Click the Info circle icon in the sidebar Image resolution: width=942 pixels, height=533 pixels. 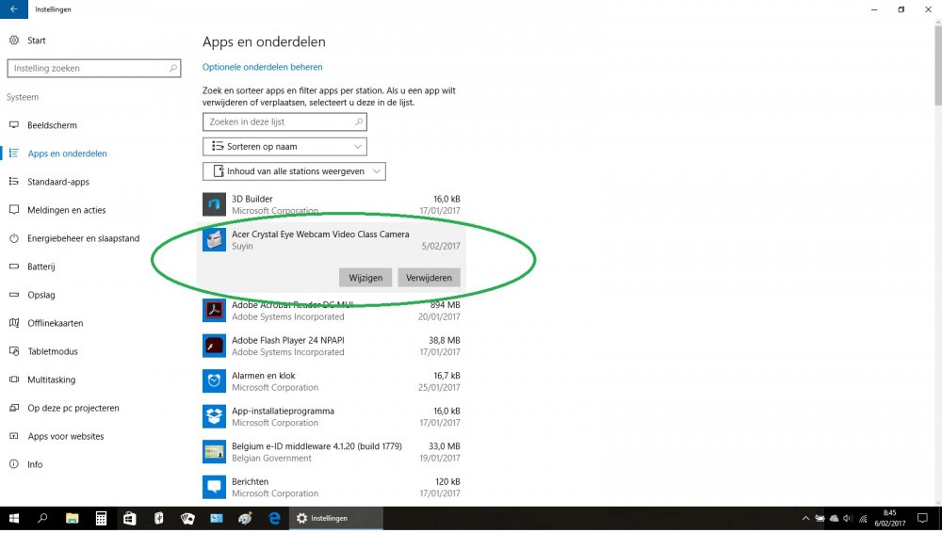click(x=14, y=464)
